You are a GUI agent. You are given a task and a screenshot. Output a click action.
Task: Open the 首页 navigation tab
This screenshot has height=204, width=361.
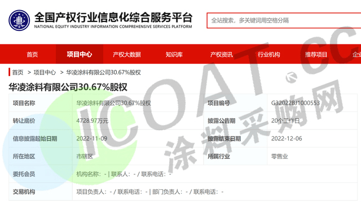[x=32, y=55]
